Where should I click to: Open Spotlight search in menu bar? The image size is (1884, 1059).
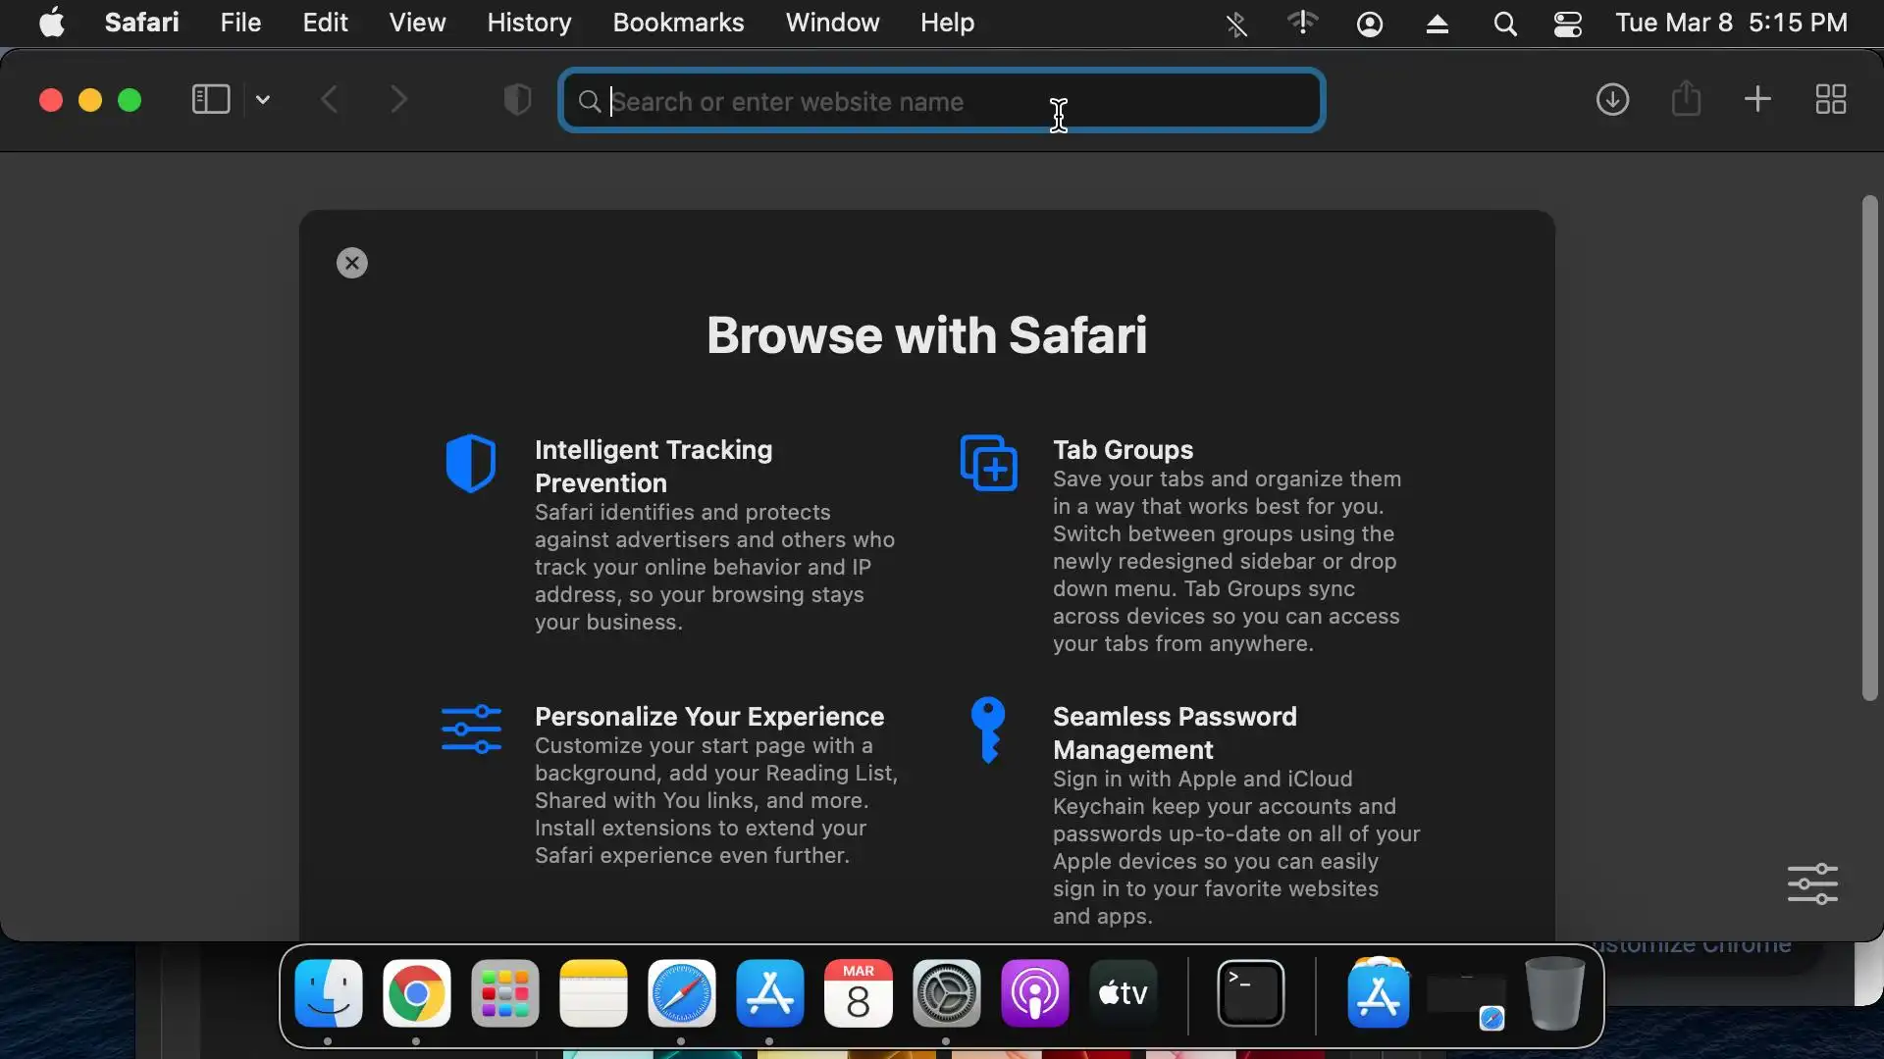1504,24
